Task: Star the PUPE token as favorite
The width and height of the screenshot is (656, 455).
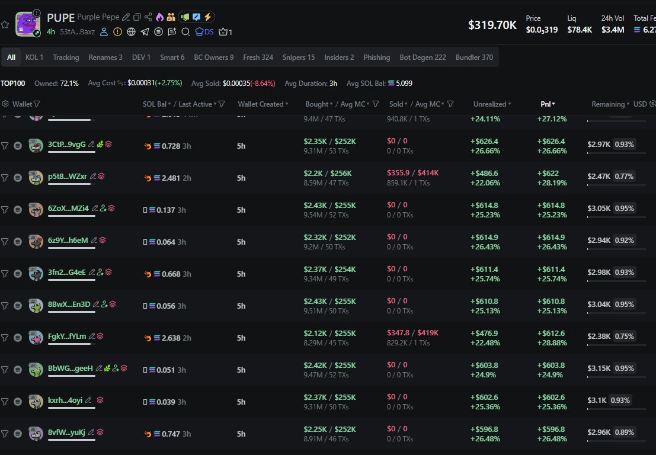Action: (5, 25)
